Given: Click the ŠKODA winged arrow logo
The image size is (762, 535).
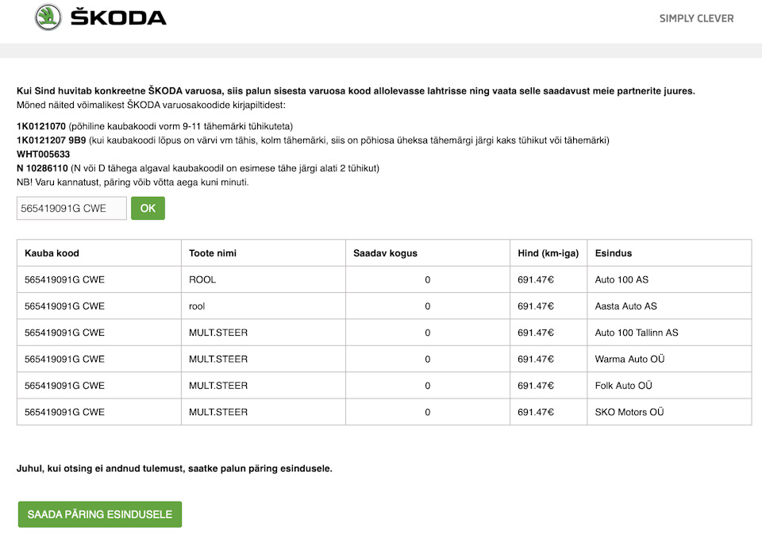Looking at the screenshot, I should 48,17.
